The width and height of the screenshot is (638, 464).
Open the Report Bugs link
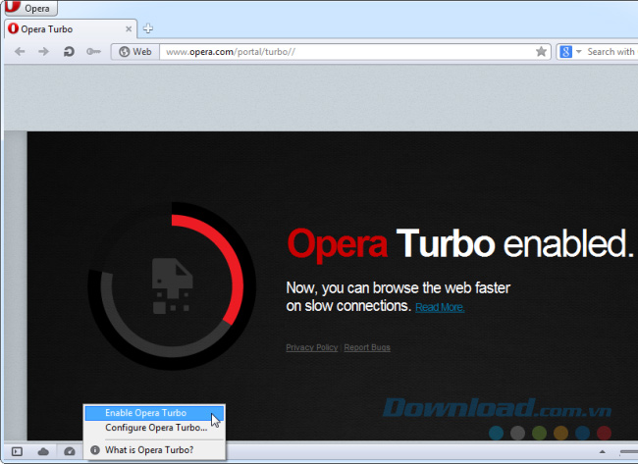point(367,347)
